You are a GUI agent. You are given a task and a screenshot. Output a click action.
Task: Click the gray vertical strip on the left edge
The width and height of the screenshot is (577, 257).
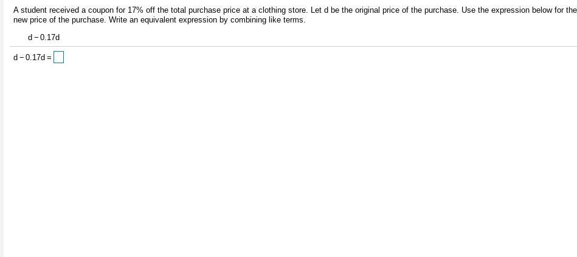2,128
